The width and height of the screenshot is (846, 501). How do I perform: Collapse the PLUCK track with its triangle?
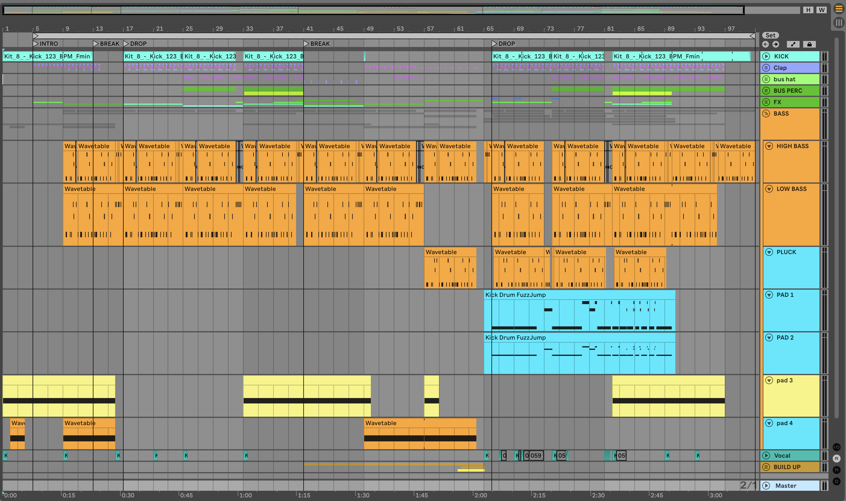coord(769,252)
